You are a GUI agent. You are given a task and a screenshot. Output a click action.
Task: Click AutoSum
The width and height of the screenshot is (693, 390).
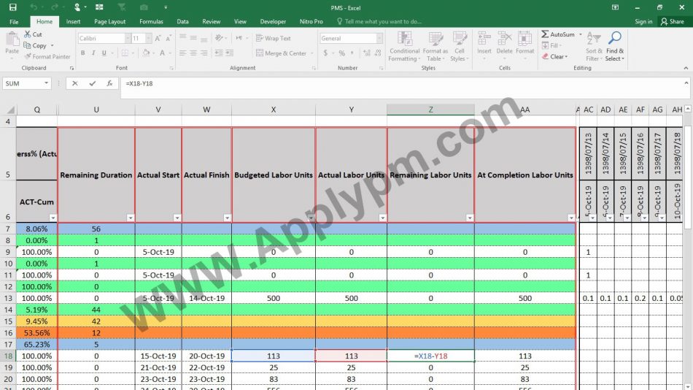(x=558, y=34)
